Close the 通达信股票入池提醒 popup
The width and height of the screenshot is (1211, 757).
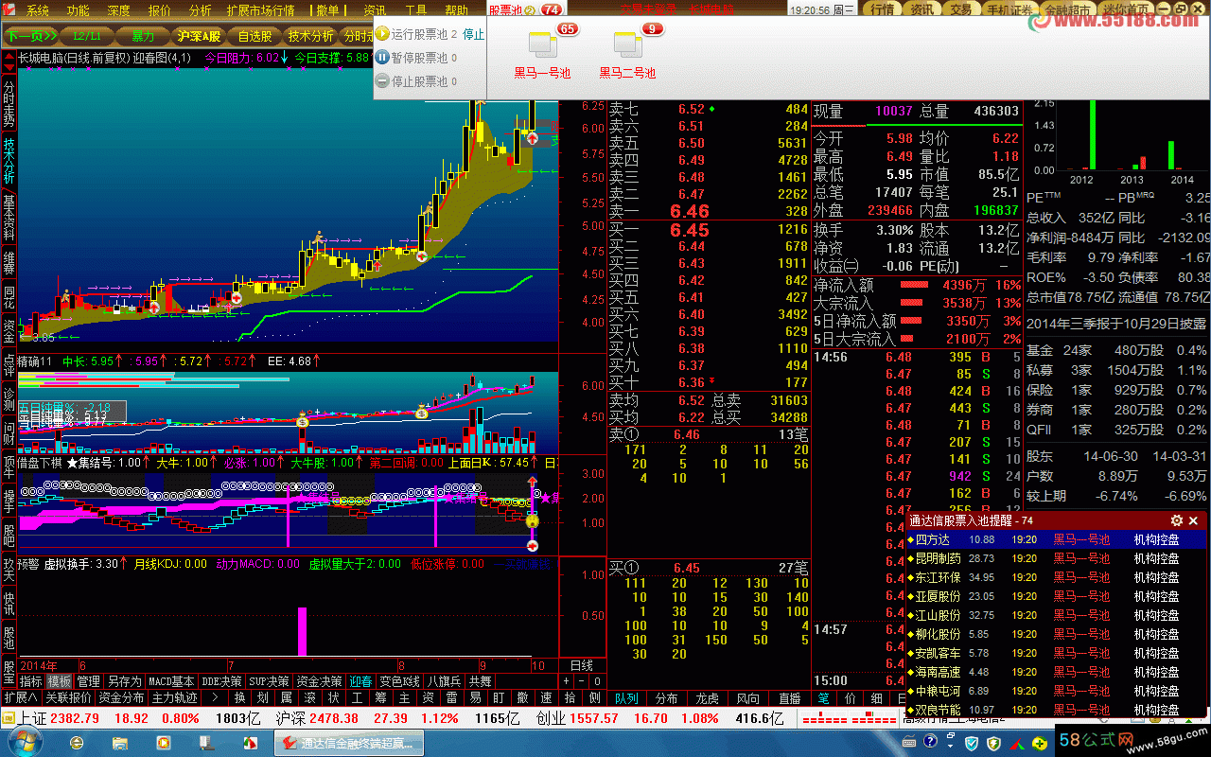click(1194, 520)
